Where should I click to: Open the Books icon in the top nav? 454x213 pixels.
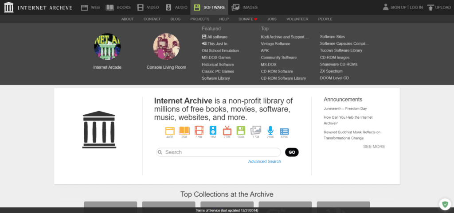(x=110, y=8)
